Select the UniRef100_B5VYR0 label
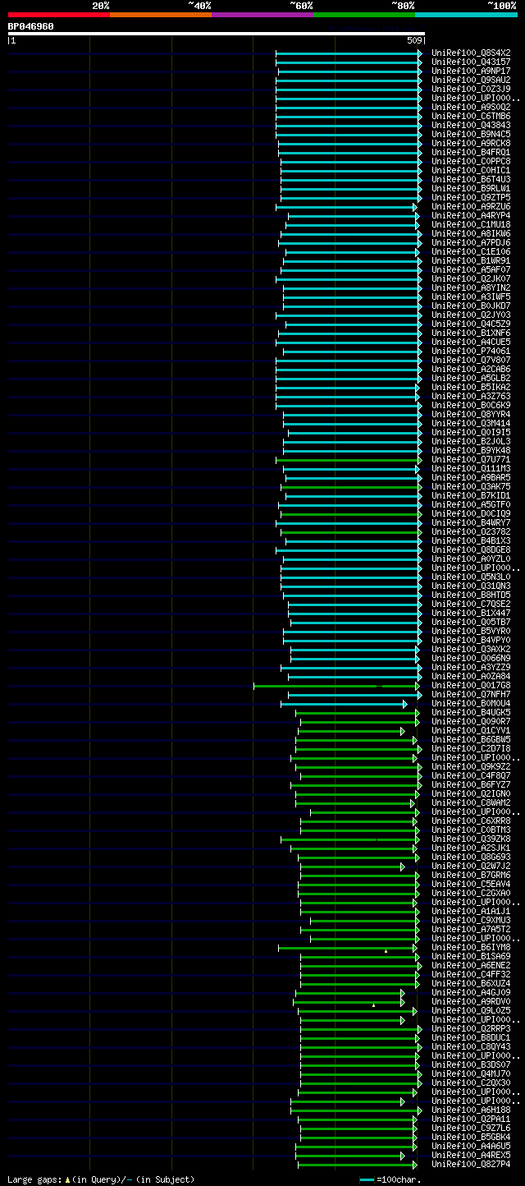525x1186 pixels. click(472, 631)
